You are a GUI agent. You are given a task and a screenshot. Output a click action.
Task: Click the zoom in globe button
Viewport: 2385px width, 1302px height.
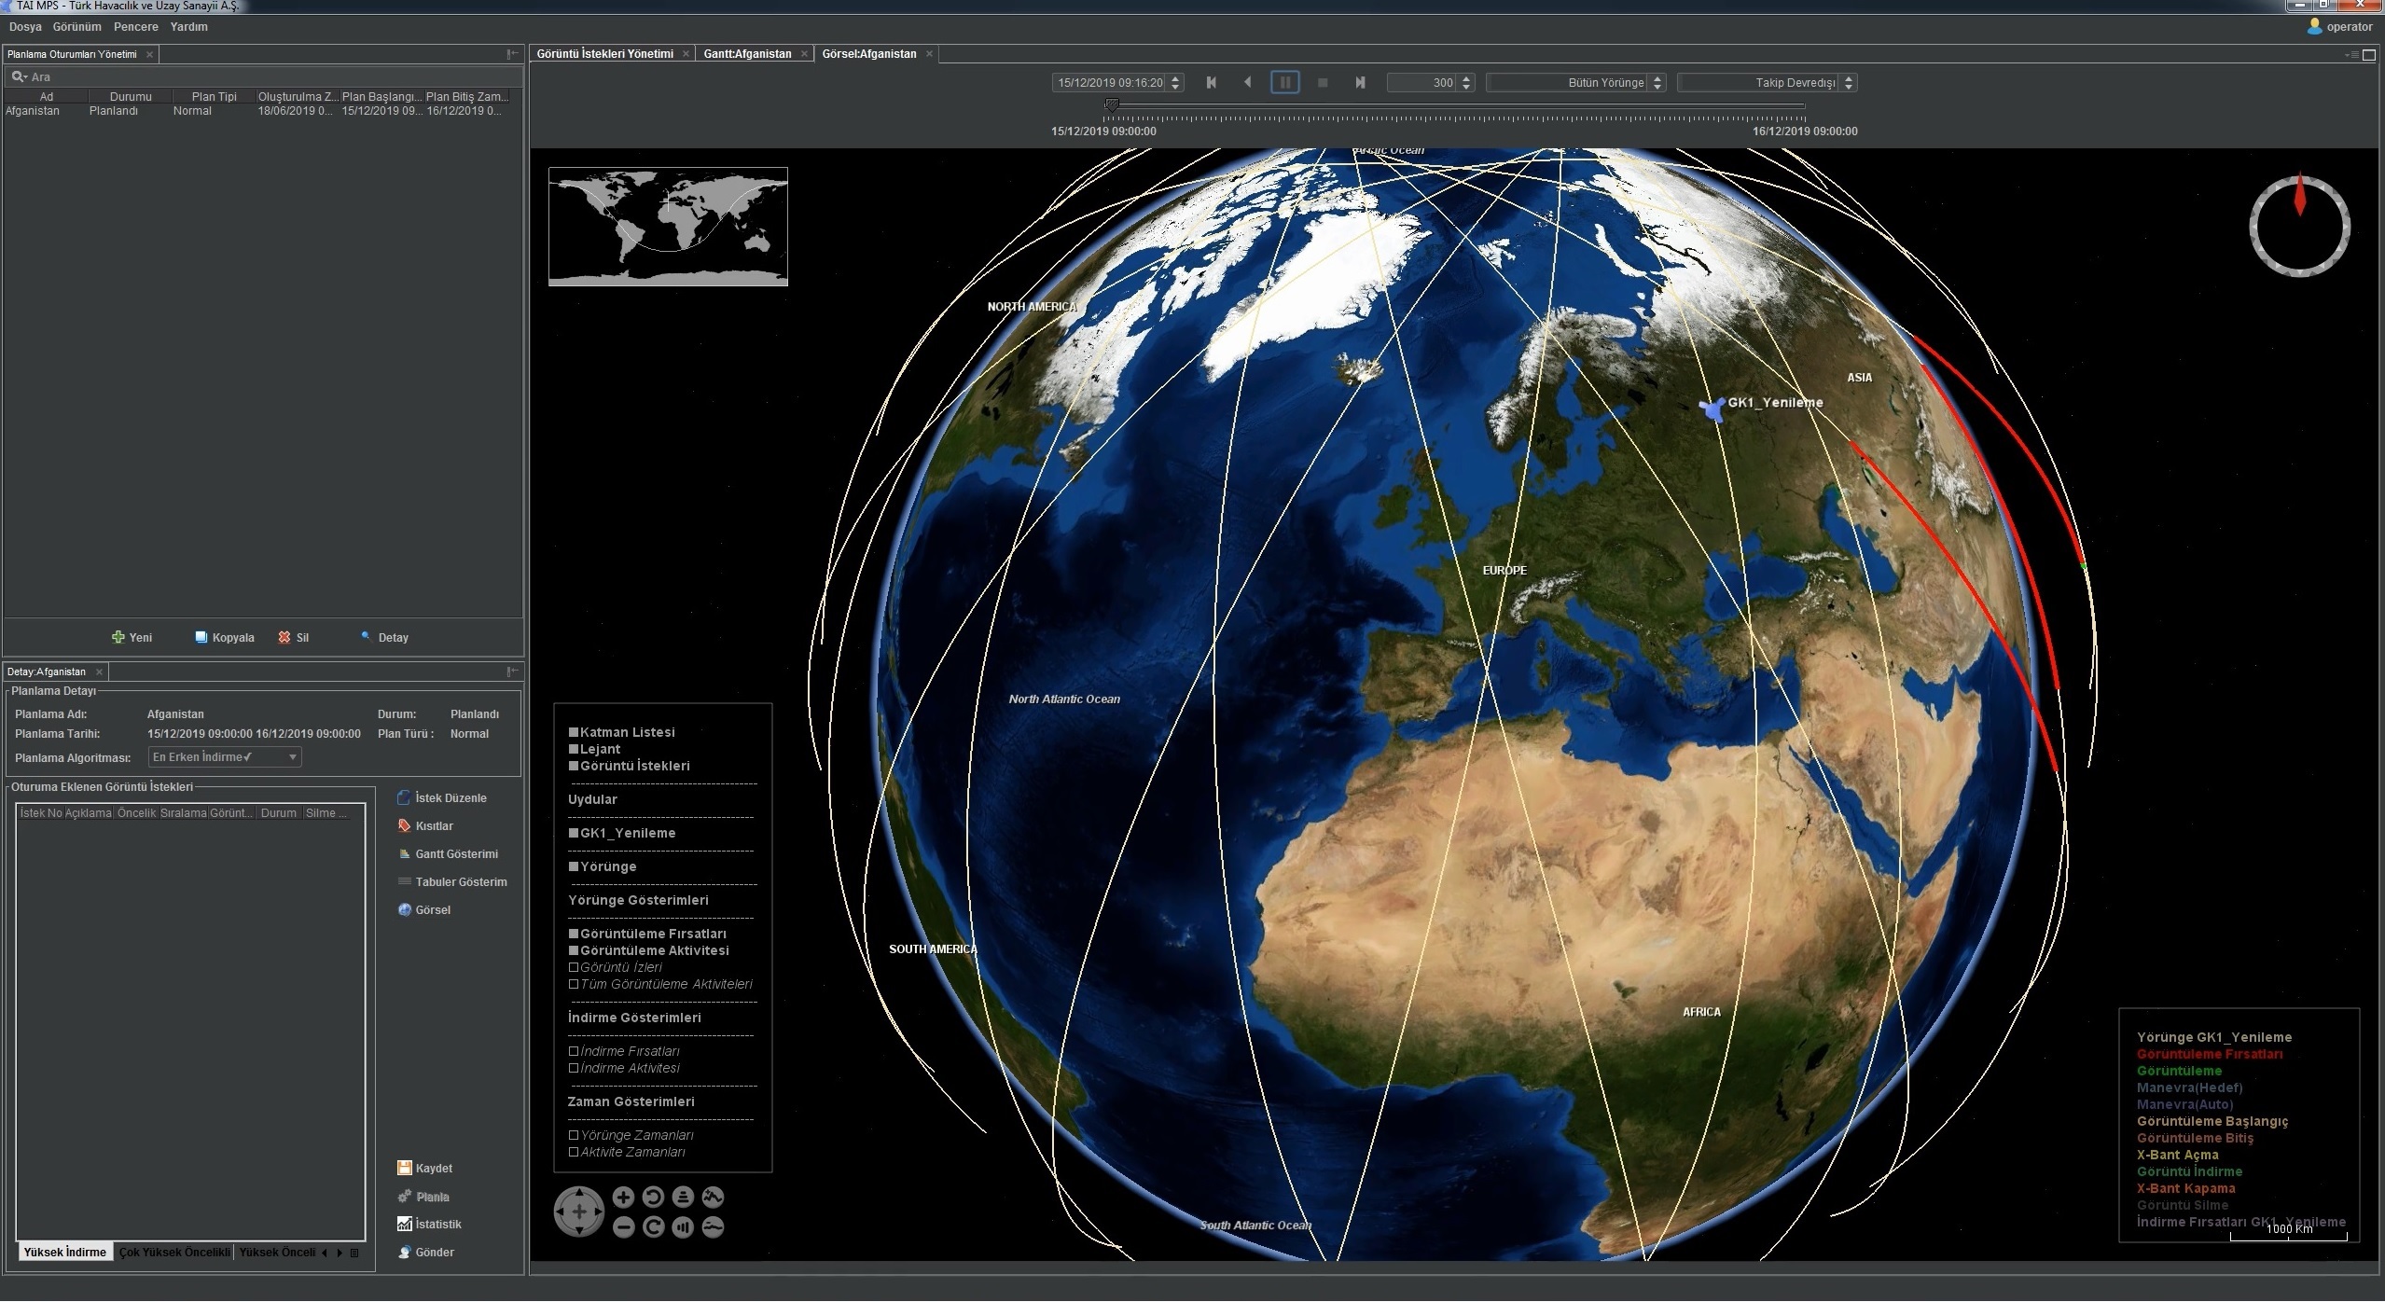click(x=623, y=1198)
